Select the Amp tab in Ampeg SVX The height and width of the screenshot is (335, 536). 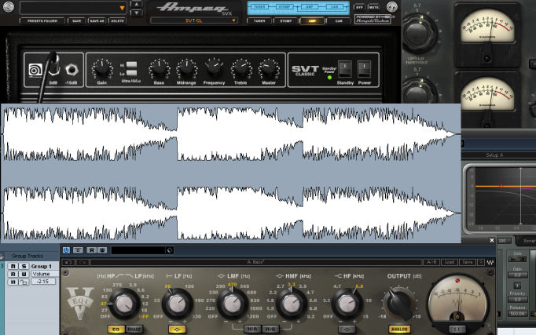(x=312, y=21)
